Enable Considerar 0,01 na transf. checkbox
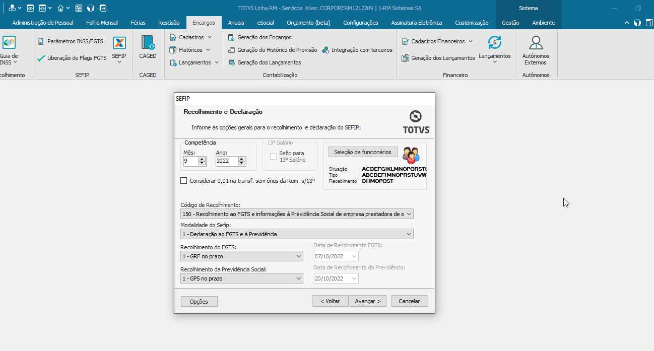This screenshot has height=351, width=654. tap(183, 180)
